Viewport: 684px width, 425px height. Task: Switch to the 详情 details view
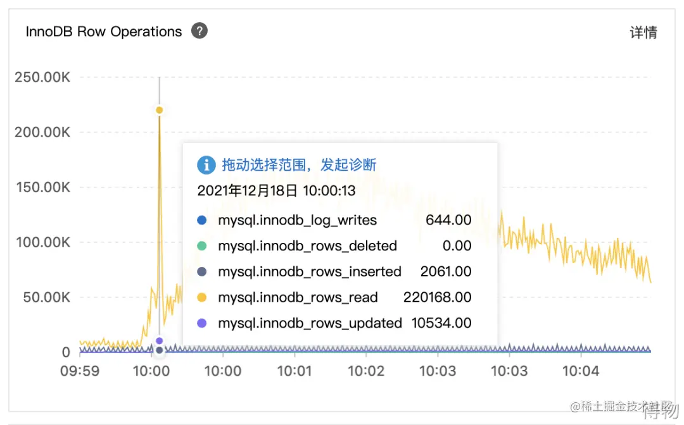[643, 32]
